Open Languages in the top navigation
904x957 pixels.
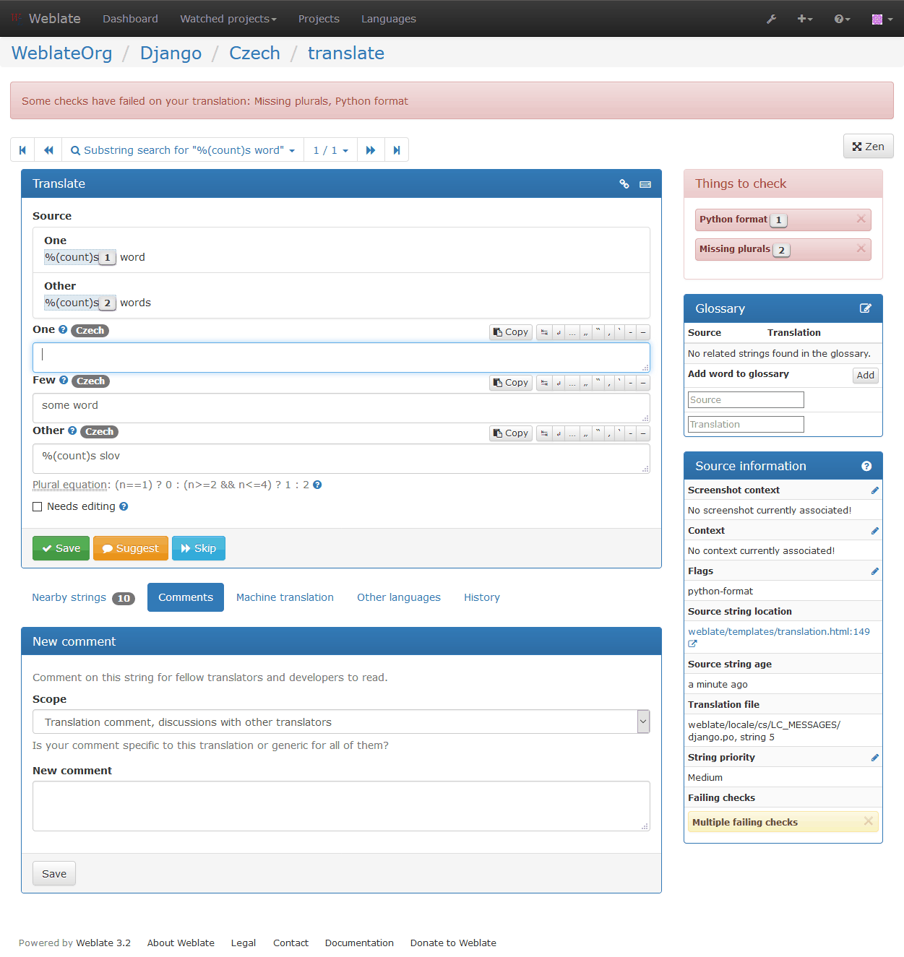pyautogui.click(x=389, y=19)
